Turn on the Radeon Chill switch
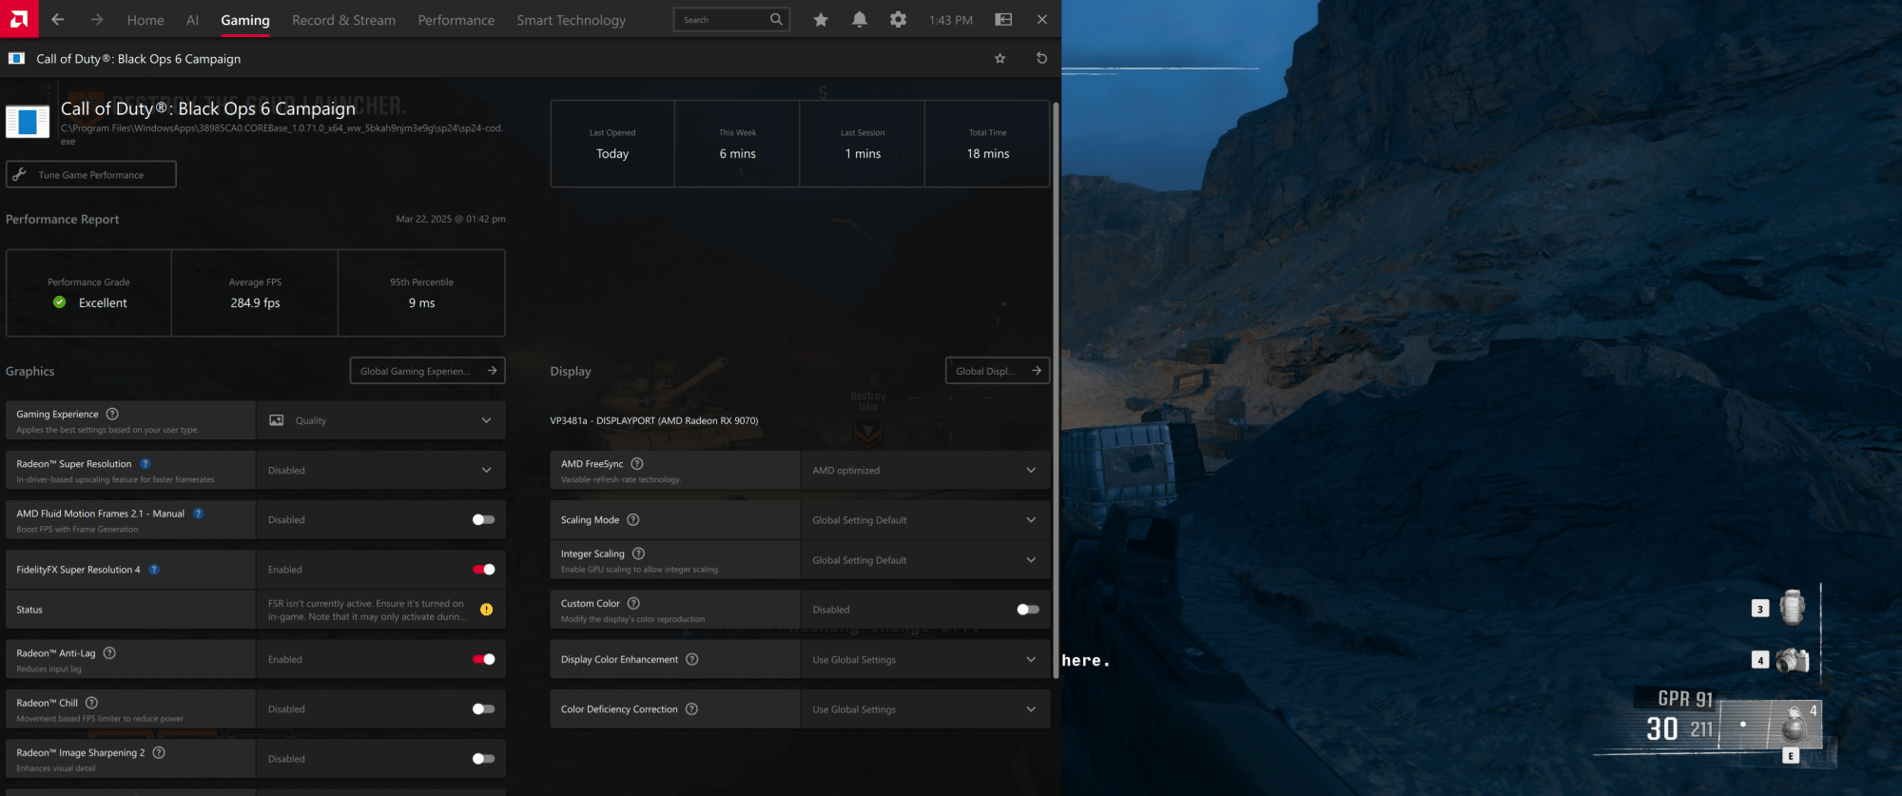This screenshot has height=796, width=1902. 483,709
